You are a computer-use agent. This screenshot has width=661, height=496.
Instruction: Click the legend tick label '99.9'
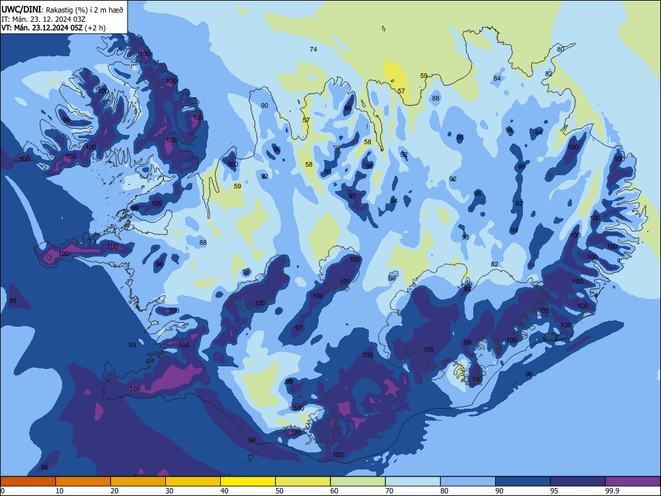click(x=611, y=491)
